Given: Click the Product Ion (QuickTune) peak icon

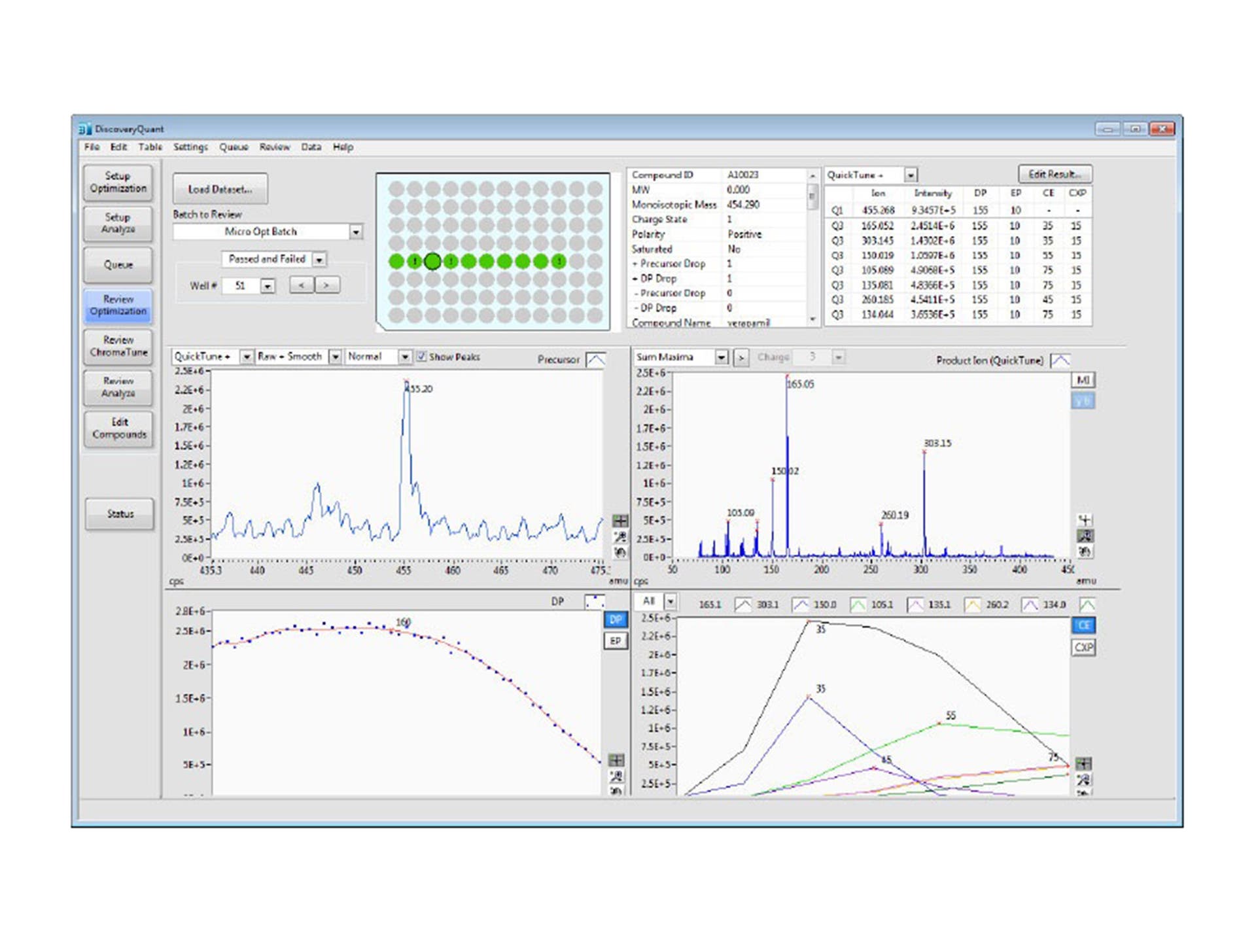Looking at the screenshot, I should (1060, 358).
